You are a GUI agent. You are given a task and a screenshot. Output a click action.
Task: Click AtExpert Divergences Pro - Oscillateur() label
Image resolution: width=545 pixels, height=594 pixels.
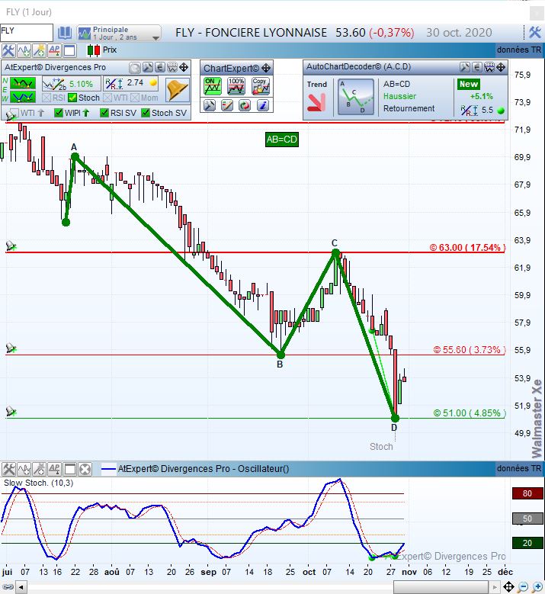point(204,469)
